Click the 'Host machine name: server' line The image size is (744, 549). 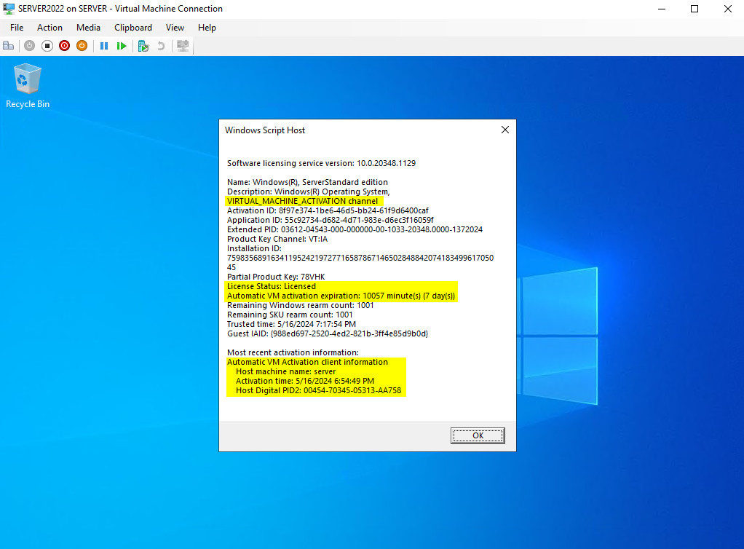(285, 371)
